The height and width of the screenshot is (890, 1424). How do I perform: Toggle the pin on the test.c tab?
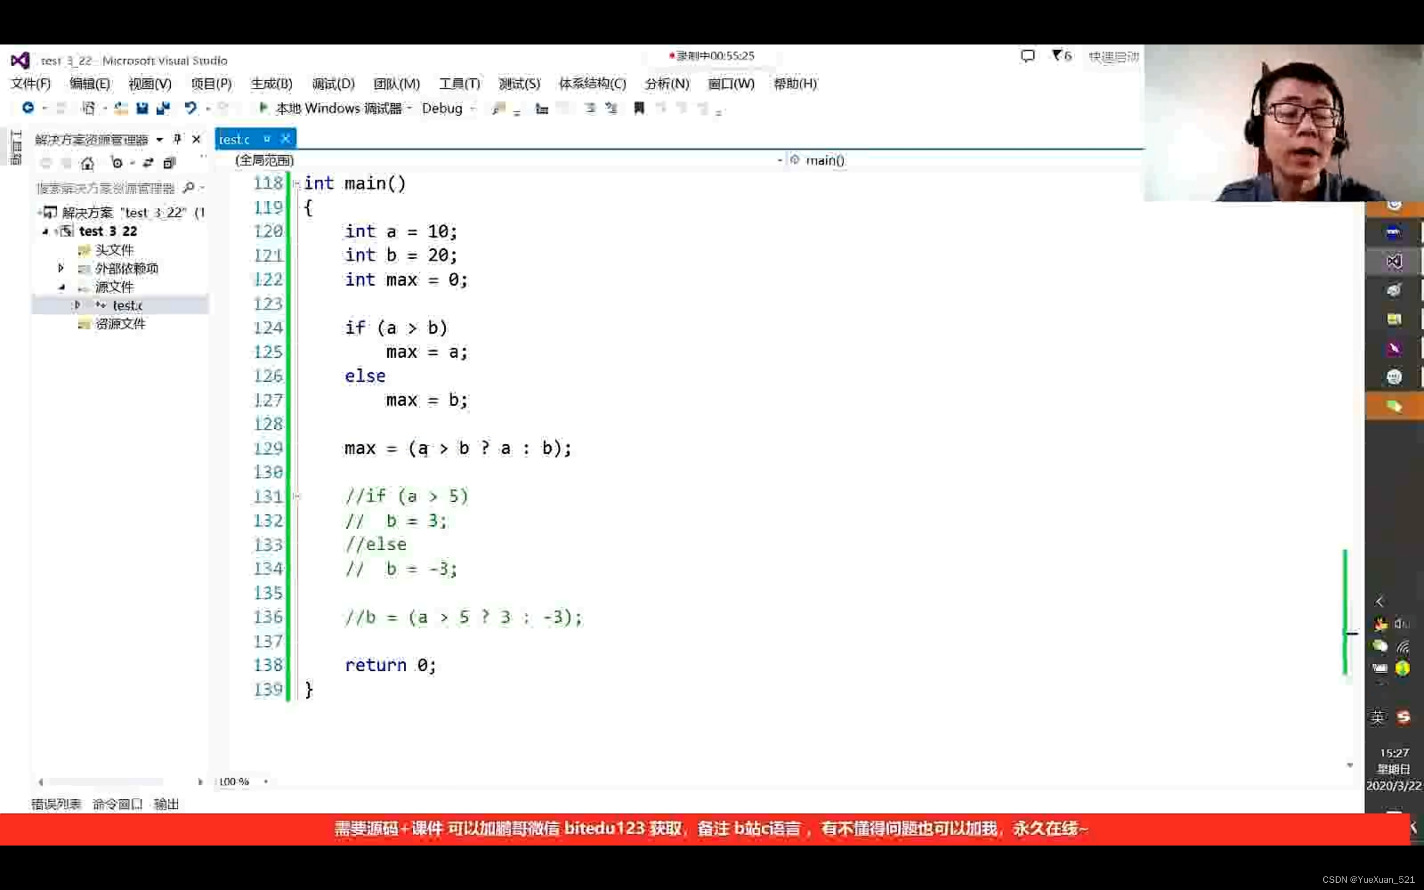point(266,139)
